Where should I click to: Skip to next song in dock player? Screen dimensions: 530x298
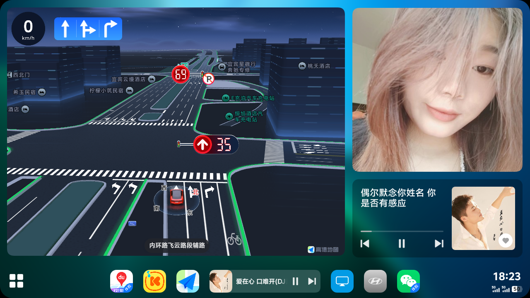(x=312, y=281)
